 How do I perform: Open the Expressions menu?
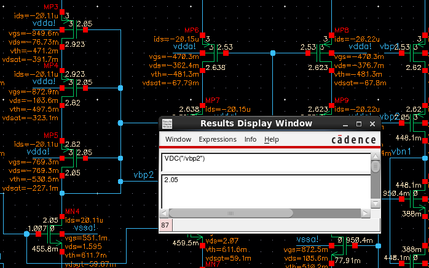point(218,139)
